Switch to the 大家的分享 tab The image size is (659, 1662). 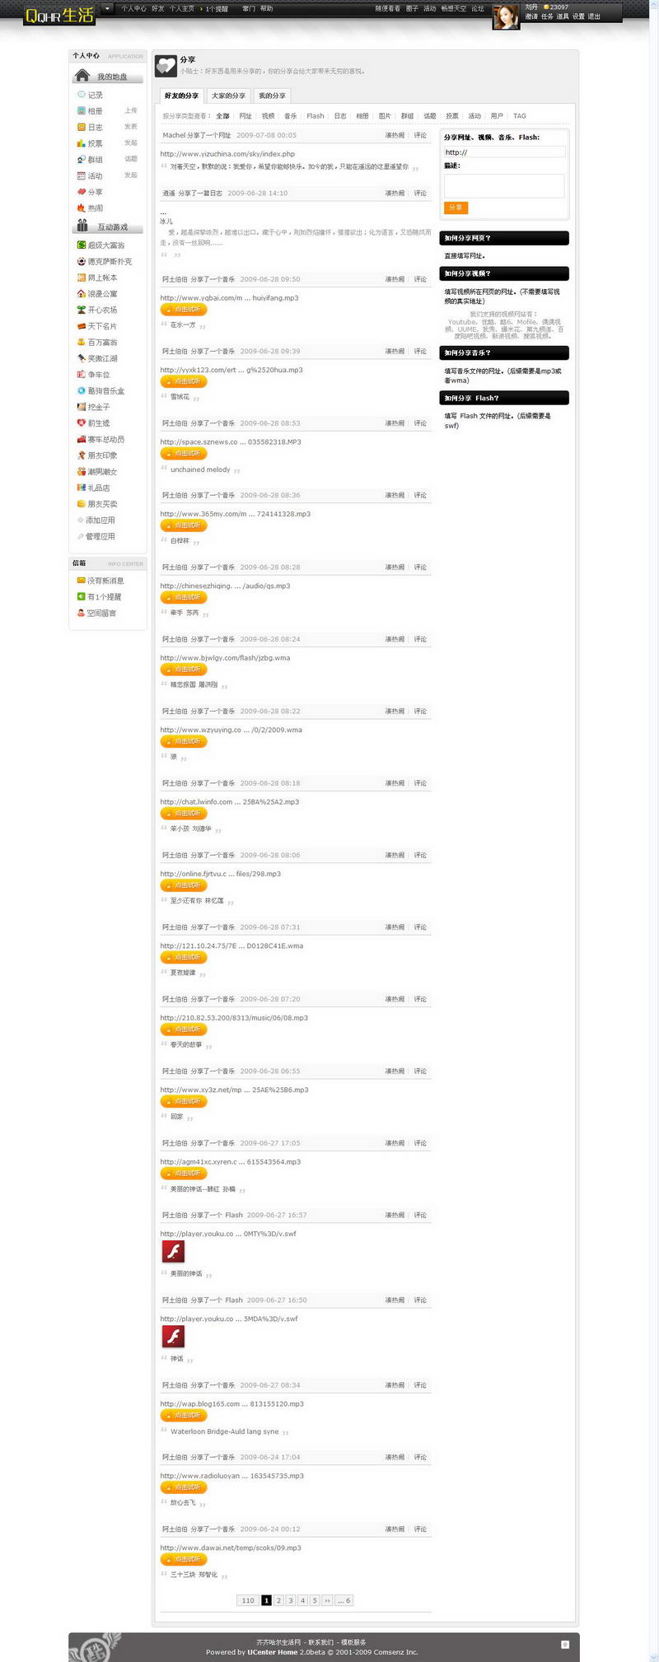pyautogui.click(x=228, y=96)
